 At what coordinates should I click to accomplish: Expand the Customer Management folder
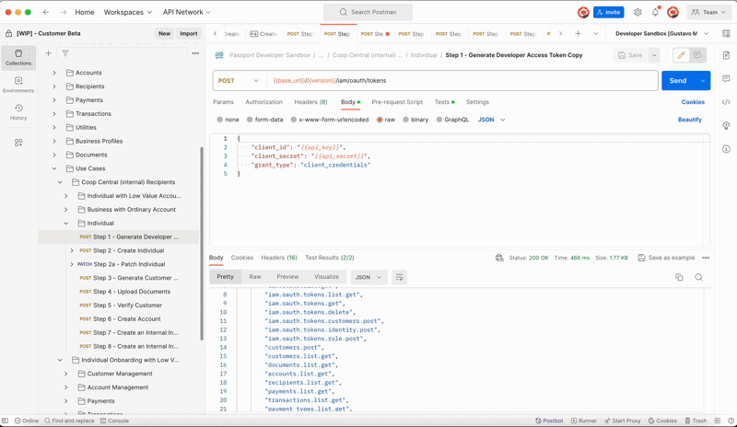coord(65,374)
